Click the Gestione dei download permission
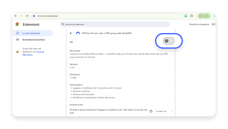This screenshot has height=129, width=228. pyautogui.click(x=83, y=94)
